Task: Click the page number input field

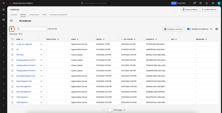Action: coord(109,110)
